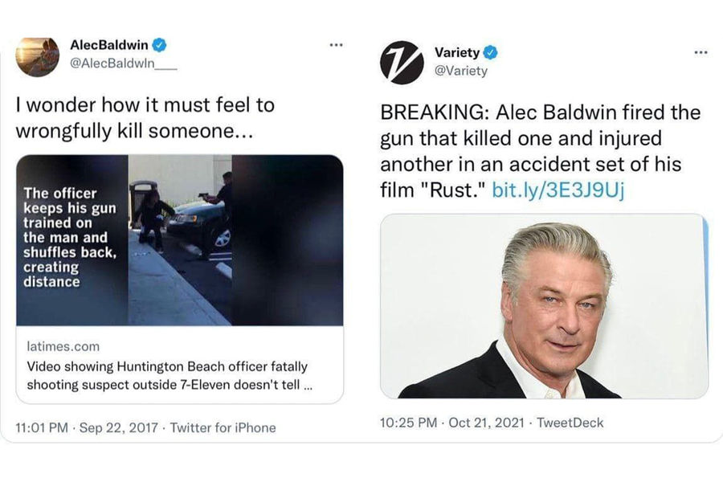Click the @AlecBaldwln___ handle
Viewport: 723px width, 482px height.
123,64
